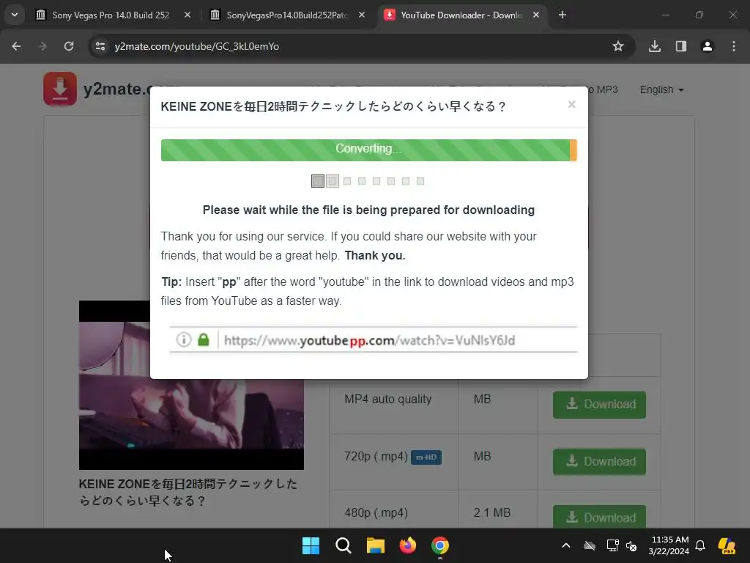Open the clock showing 11:35 AM

[x=669, y=545]
